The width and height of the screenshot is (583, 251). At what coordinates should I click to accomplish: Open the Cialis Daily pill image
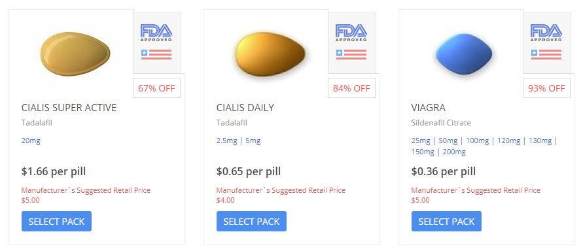pyautogui.click(x=270, y=55)
